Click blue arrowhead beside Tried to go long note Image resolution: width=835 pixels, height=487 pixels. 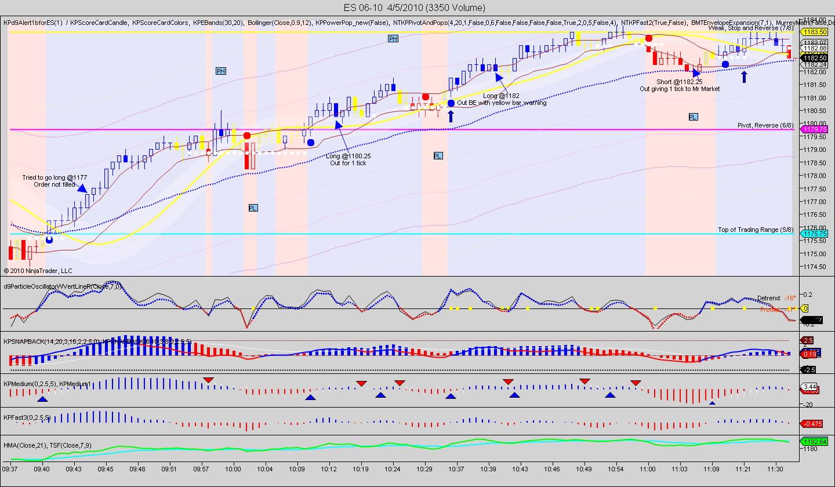pyautogui.click(x=82, y=188)
